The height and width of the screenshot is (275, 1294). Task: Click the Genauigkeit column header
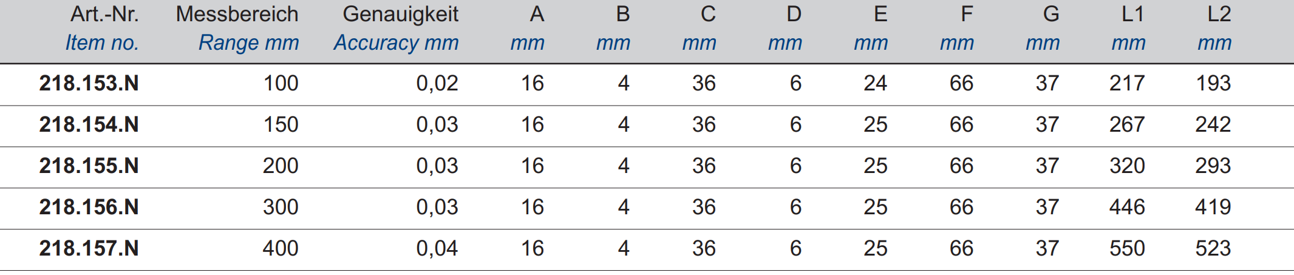point(400,14)
